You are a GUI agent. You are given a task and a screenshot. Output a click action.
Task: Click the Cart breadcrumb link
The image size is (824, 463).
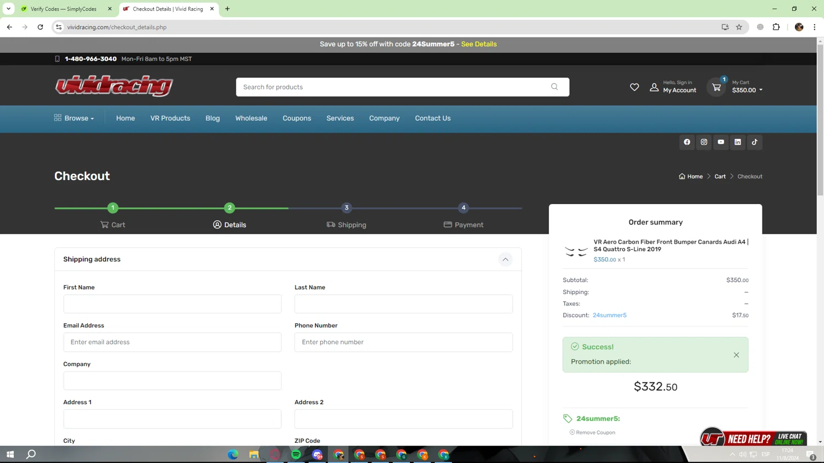click(720, 177)
